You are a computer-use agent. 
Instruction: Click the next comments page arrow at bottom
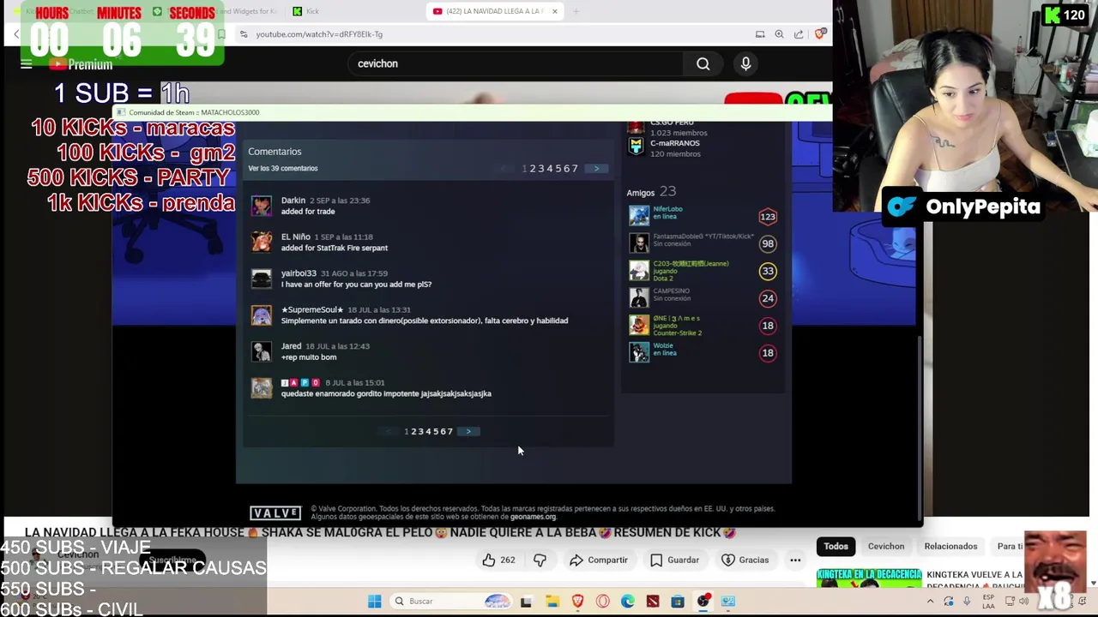pos(468,431)
